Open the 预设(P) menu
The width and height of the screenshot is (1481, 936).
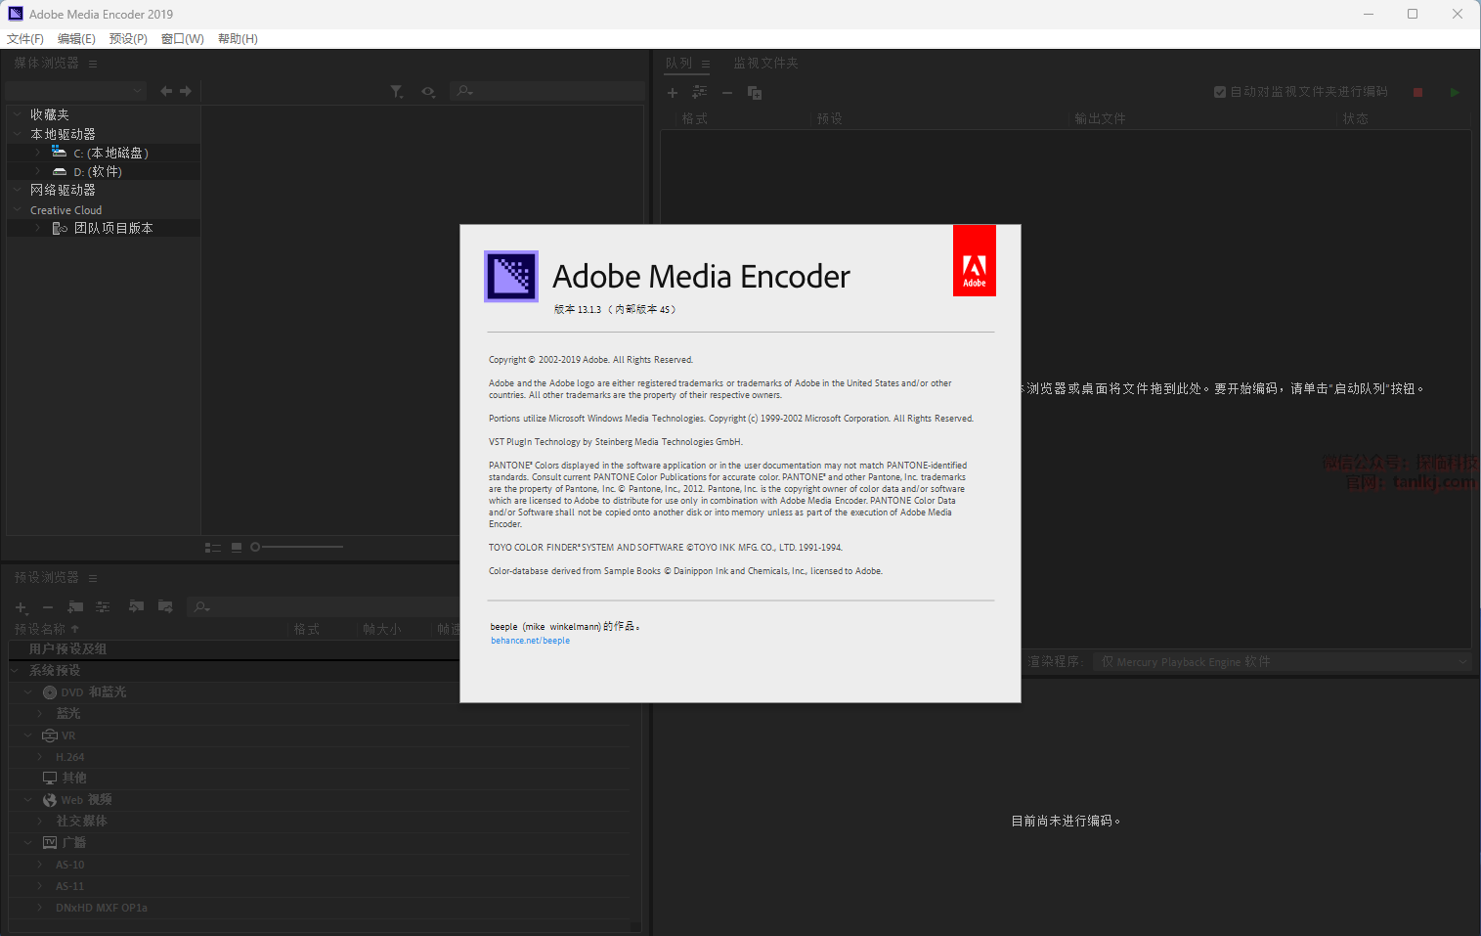[128, 39]
